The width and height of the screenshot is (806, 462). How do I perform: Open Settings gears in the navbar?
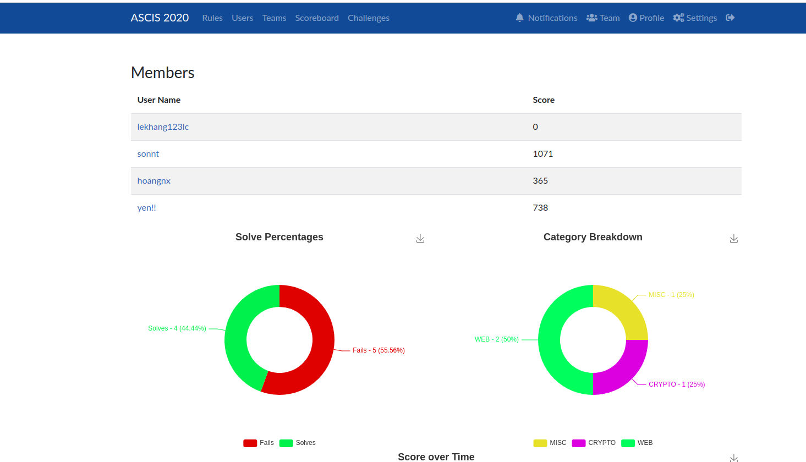tap(695, 18)
